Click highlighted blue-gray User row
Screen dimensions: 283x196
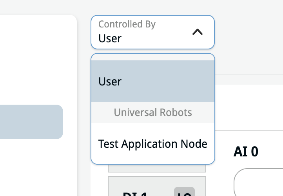click(153, 82)
